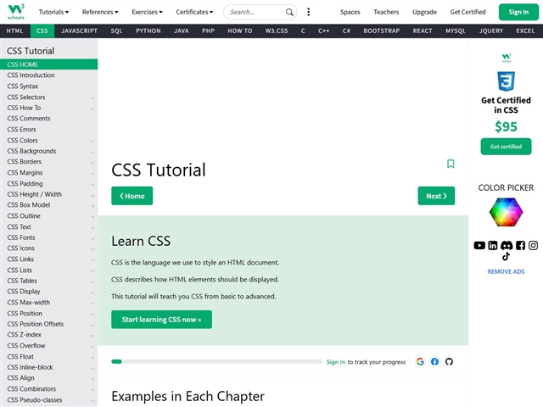Switch to the SQL tab
Image resolution: width=543 pixels, height=407 pixels.
[117, 31]
